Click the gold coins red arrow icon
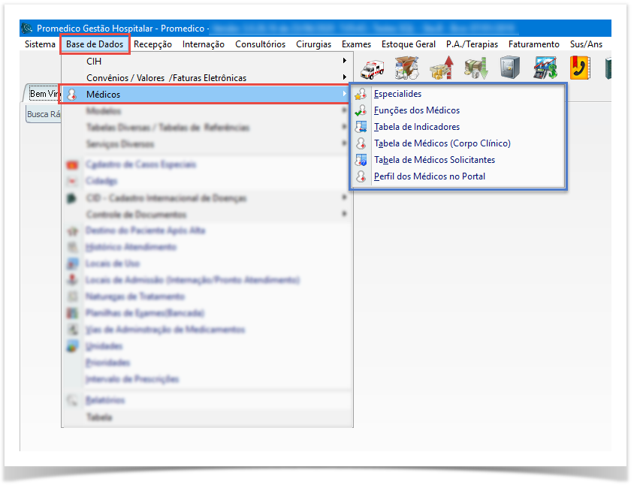Screen dimensions: 637x488 pyautogui.click(x=441, y=69)
